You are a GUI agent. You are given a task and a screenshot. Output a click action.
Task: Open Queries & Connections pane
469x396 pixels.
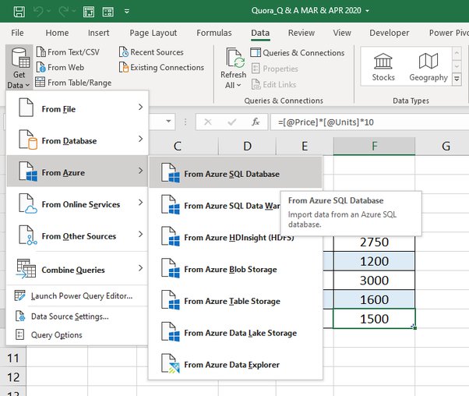coord(298,53)
